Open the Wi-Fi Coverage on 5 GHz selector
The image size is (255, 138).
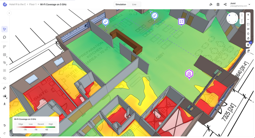(53, 4)
